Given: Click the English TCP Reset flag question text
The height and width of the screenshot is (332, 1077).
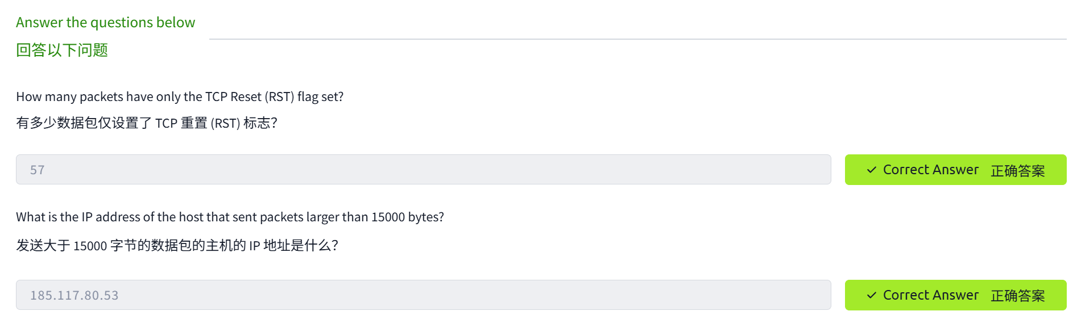Looking at the screenshot, I should pyautogui.click(x=180, y=97).
